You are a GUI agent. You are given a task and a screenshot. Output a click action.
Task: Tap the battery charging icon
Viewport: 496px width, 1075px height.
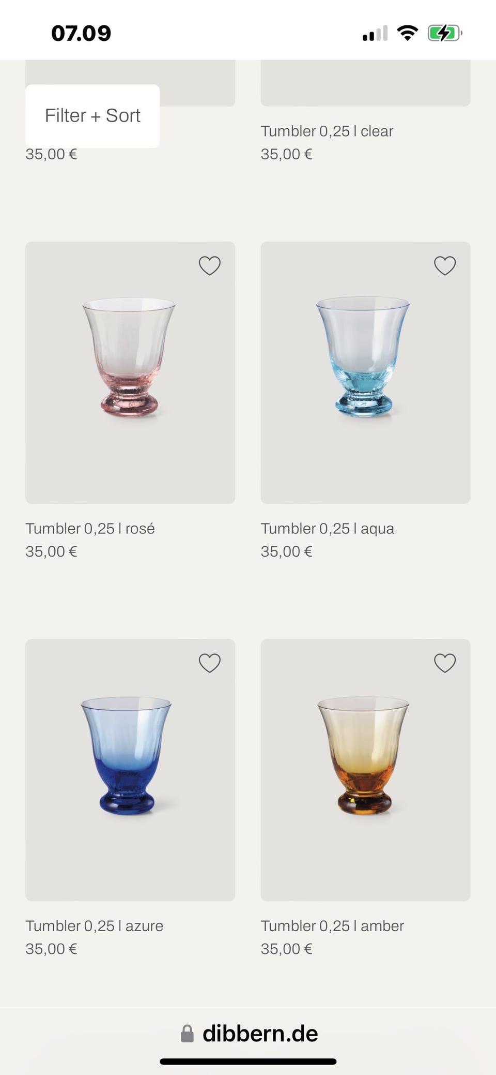click(444, 34)
